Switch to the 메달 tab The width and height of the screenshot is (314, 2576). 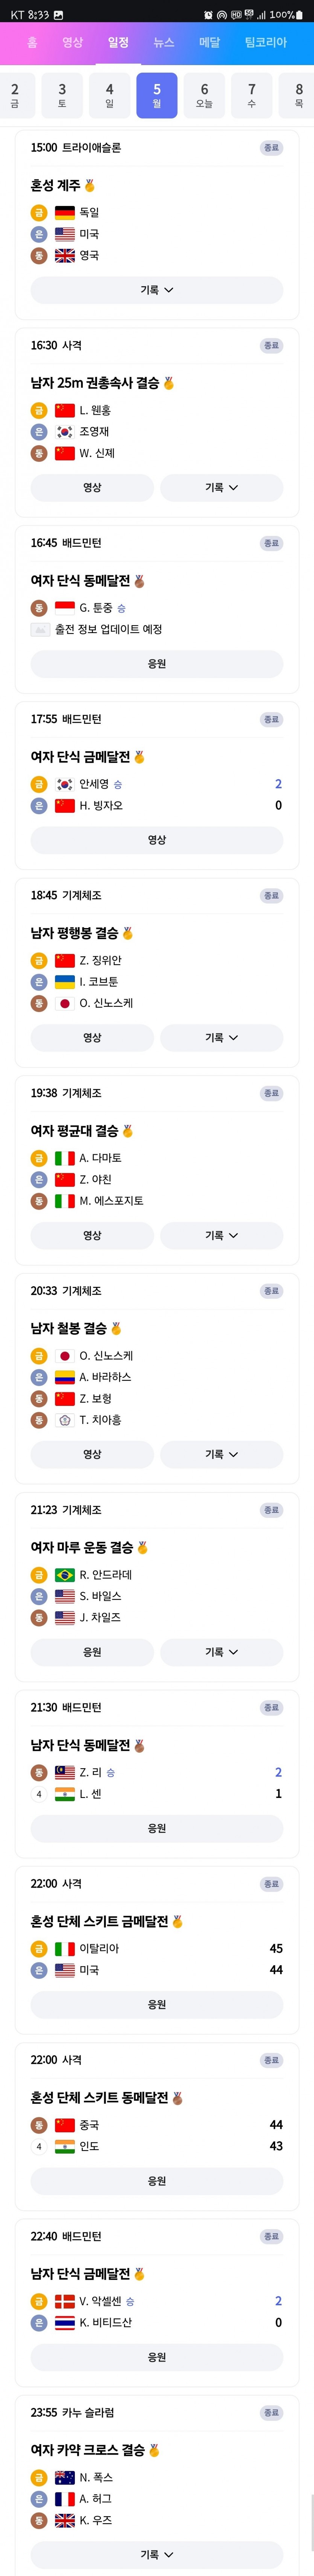tap(209, 42)
